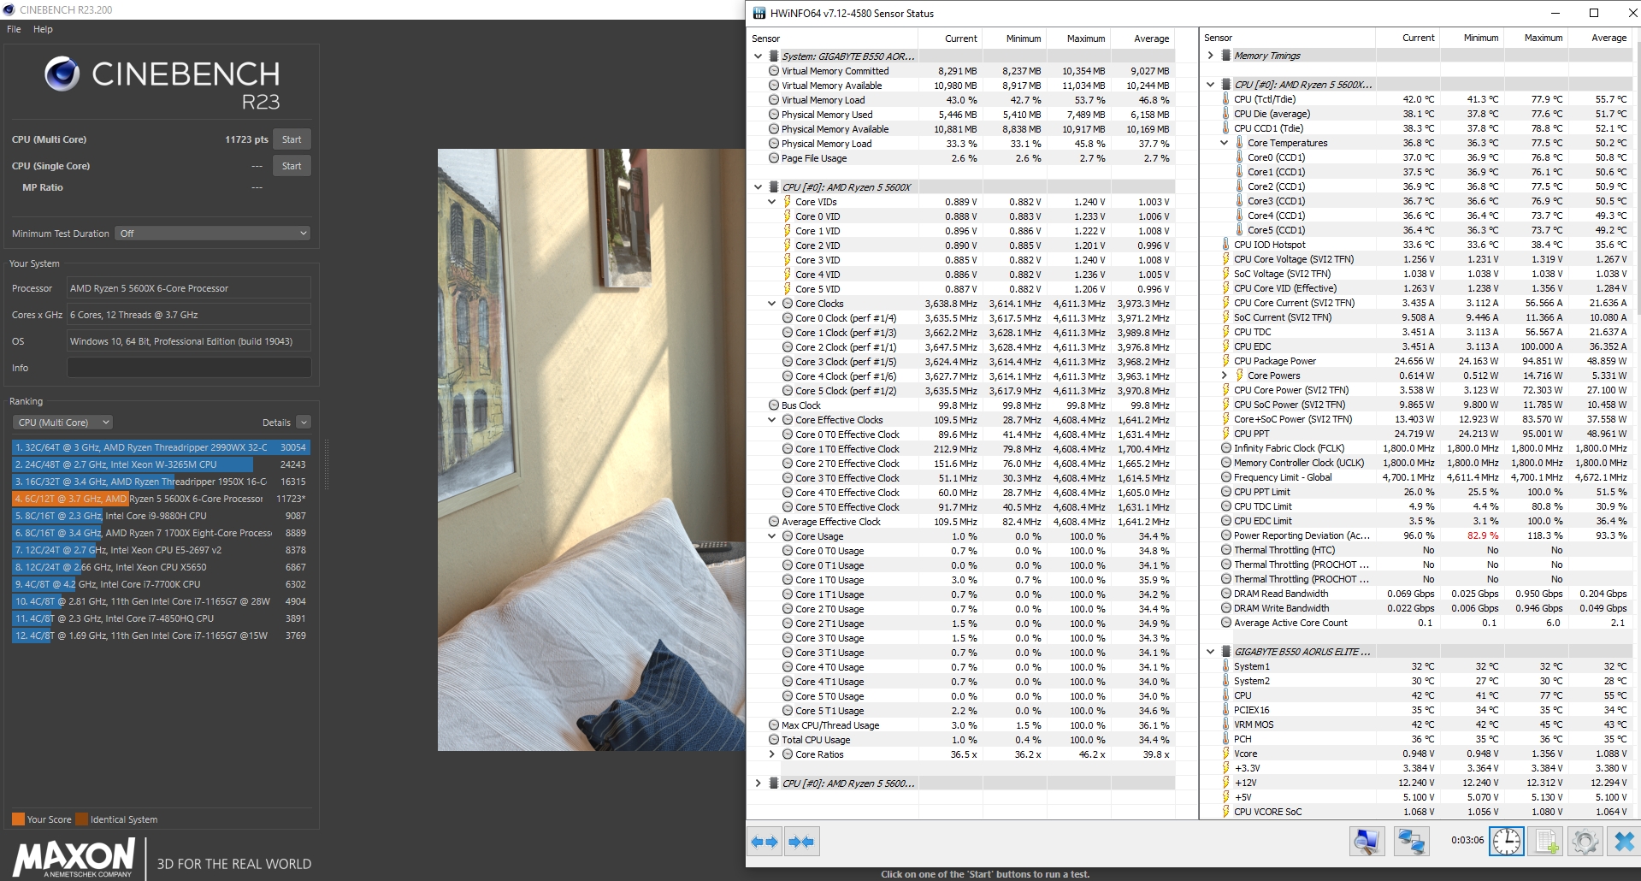The width and height of the screenshot is (1641, 881).
Task: Click the lightning icon beside Vcore
Action: (1226, 754)
